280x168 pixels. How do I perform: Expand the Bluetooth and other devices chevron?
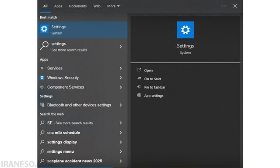[121, 105]
